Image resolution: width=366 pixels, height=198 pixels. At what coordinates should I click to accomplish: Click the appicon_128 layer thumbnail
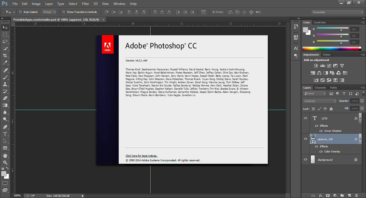coord(313,139)
